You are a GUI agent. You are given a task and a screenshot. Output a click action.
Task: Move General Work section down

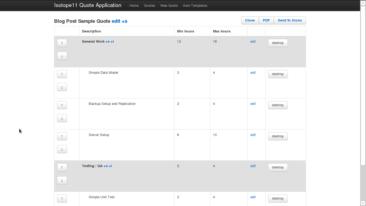coord(62,56)
